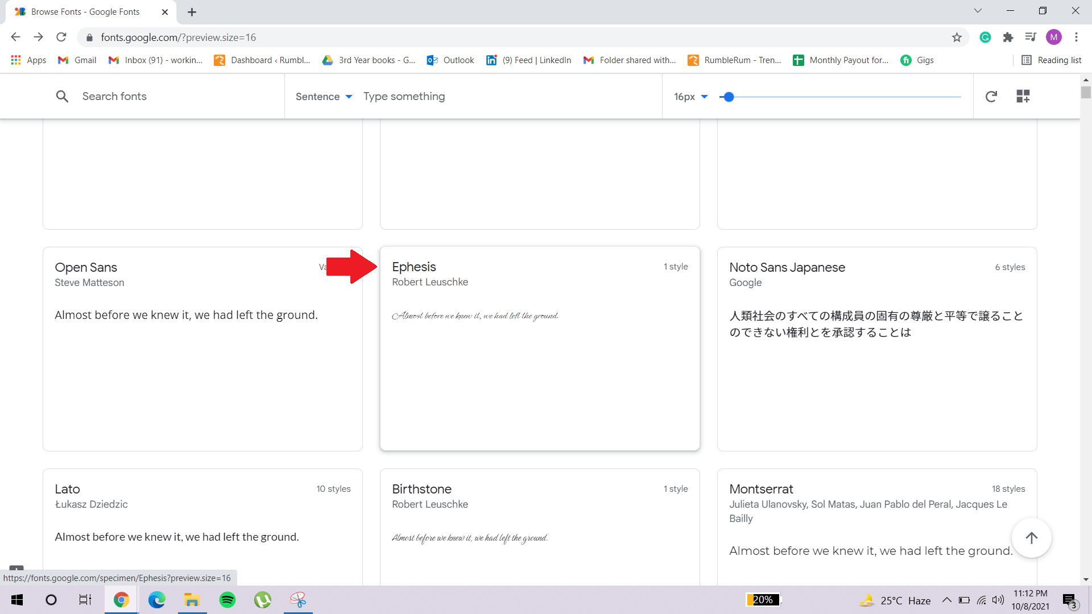Go back to previous page

click(15, 38)
